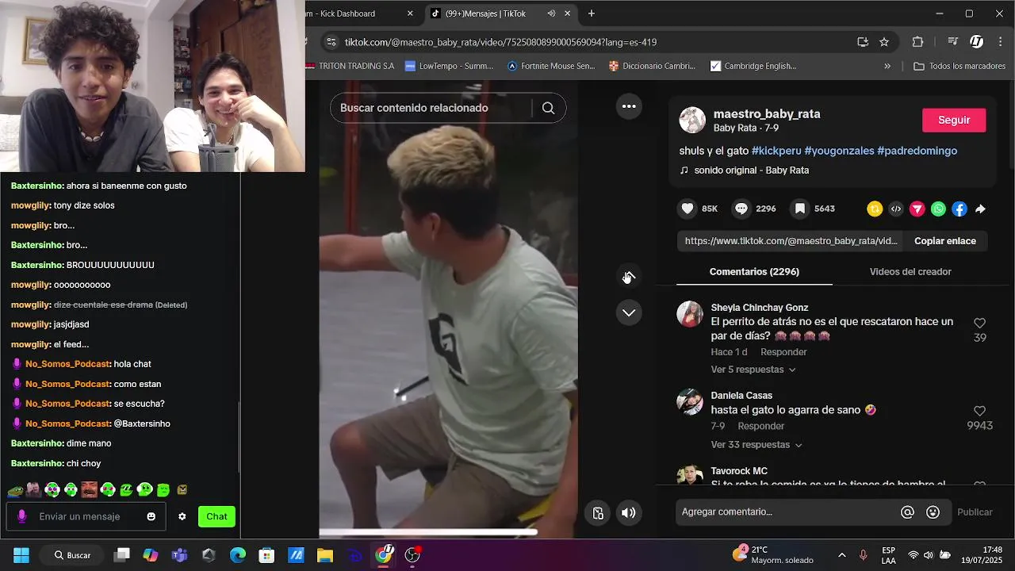
Task: Show hidden system tray icons chevron
Action: [x=841, y=555]
